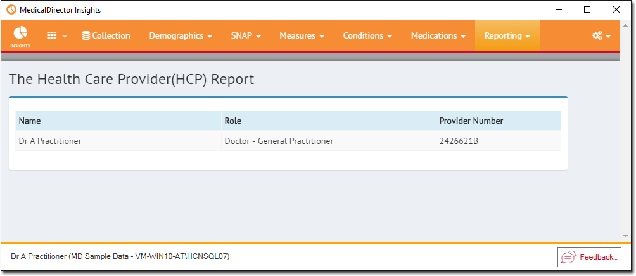The image size is (636, 276).
Task: Open the Medications menu
Action: (438, 35)
